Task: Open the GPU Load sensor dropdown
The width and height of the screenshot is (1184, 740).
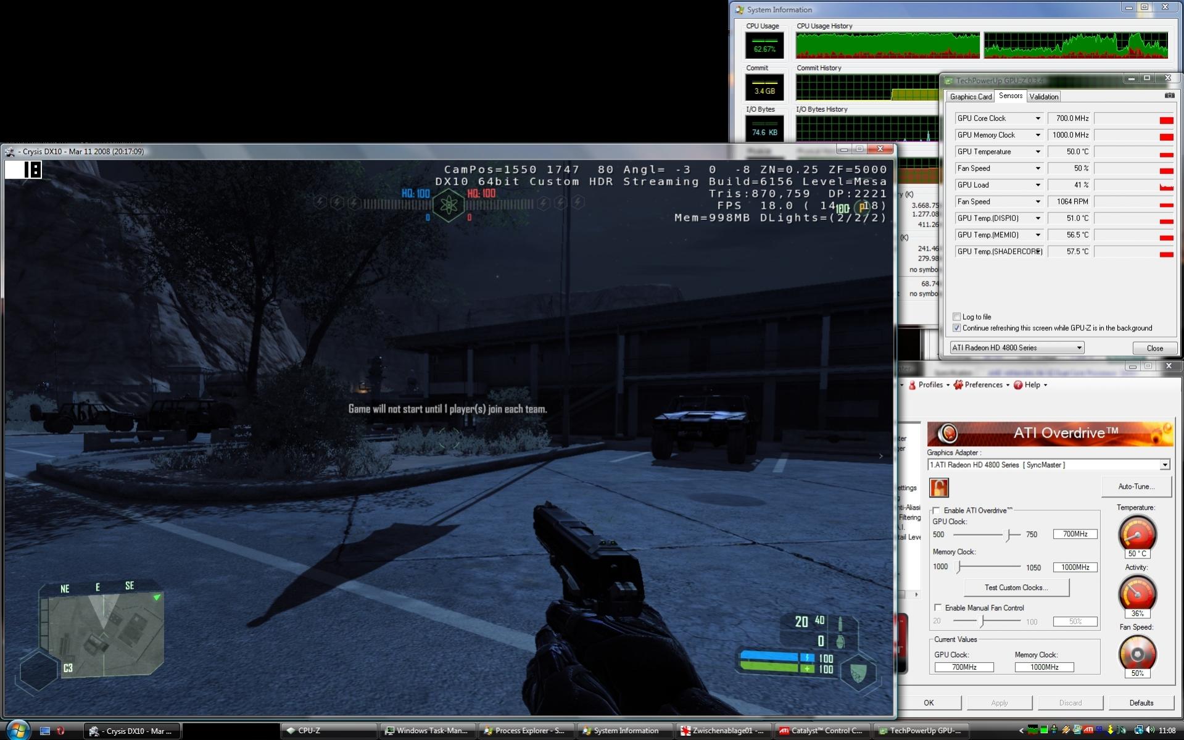Action: [x=1038, y=185]
